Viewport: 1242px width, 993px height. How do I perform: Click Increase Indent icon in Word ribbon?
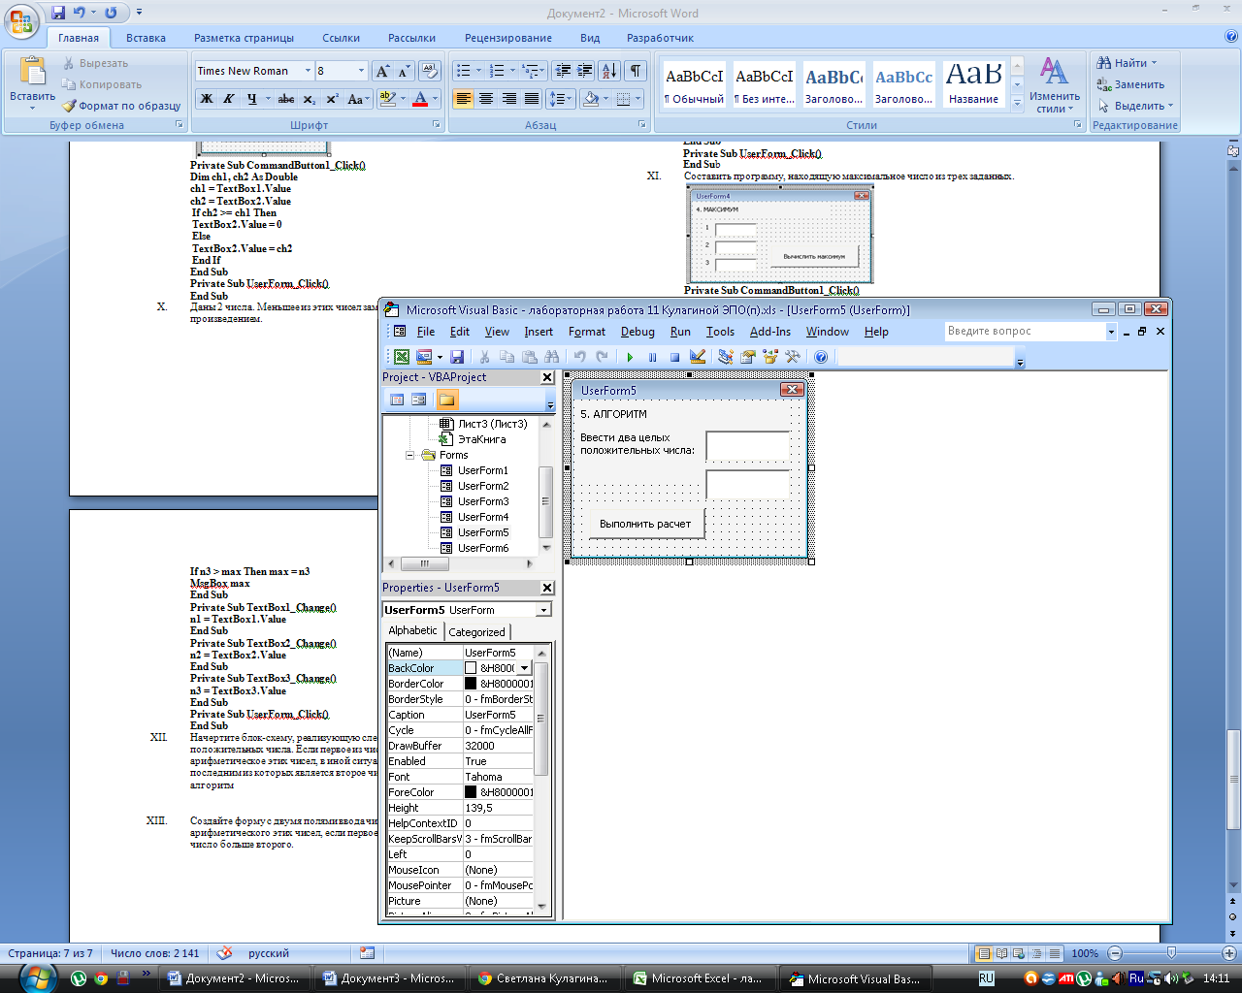coord(584,71)
